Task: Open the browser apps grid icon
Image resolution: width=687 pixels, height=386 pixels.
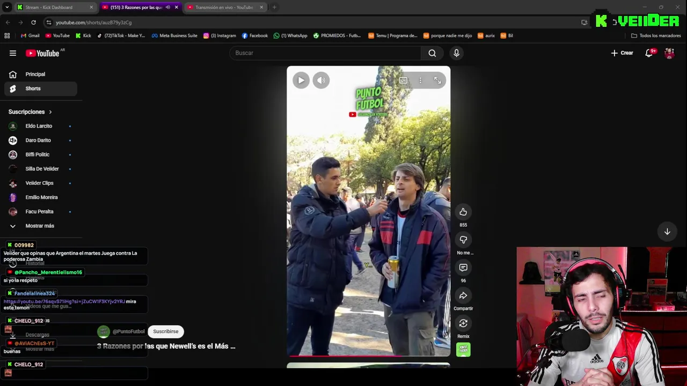Action: 7,36
